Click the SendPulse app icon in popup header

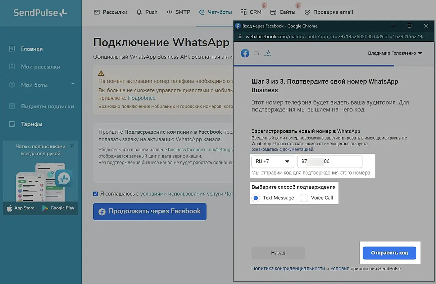pos(268,53)
